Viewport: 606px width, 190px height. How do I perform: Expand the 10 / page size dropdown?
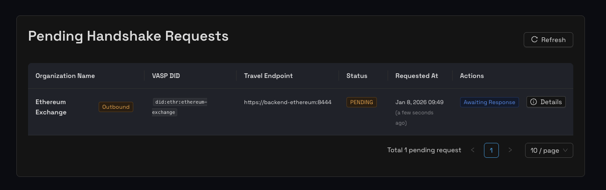coord(549,150)
